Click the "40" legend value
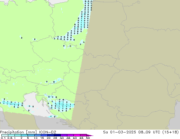The image size is (180, 139). coord(75,138)
